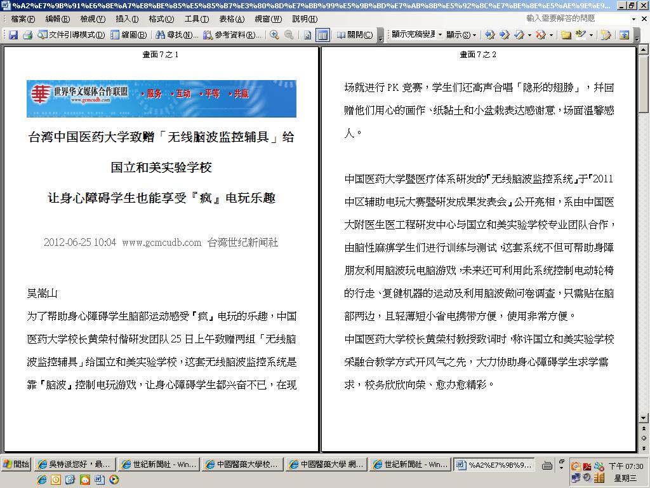Launch Word from quick launch bar
This screenshot has height=488, width=650.
click(100, 480)
